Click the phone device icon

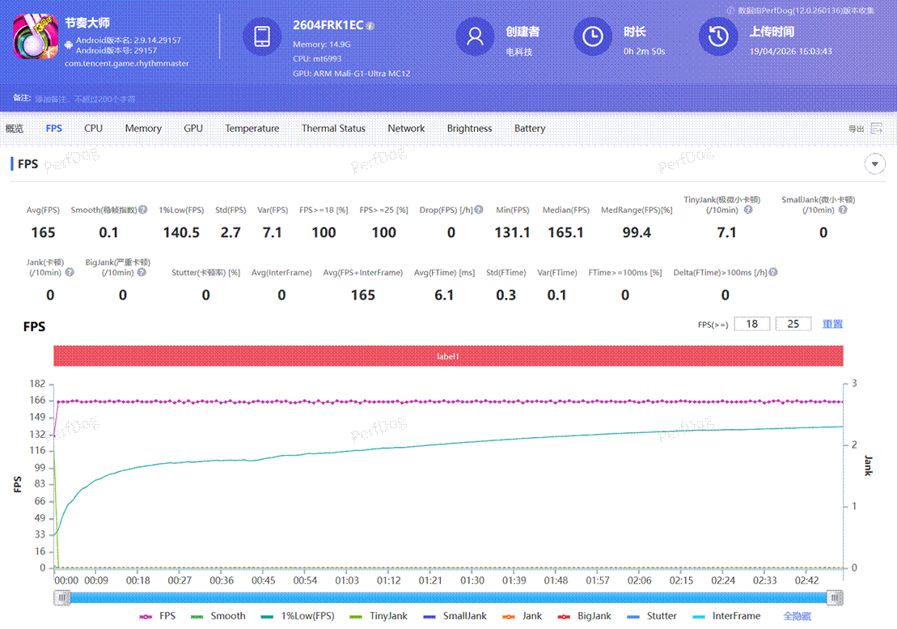tap(262, 37)
